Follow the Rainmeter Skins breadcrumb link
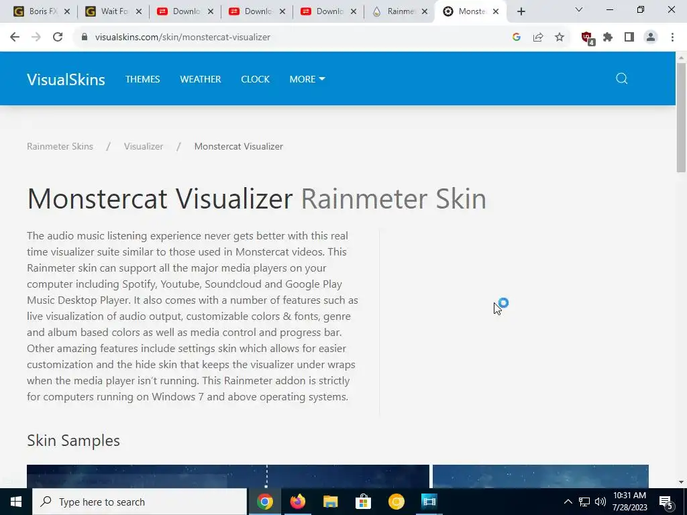Screen dimensions: 687x515 pos(60,147)
